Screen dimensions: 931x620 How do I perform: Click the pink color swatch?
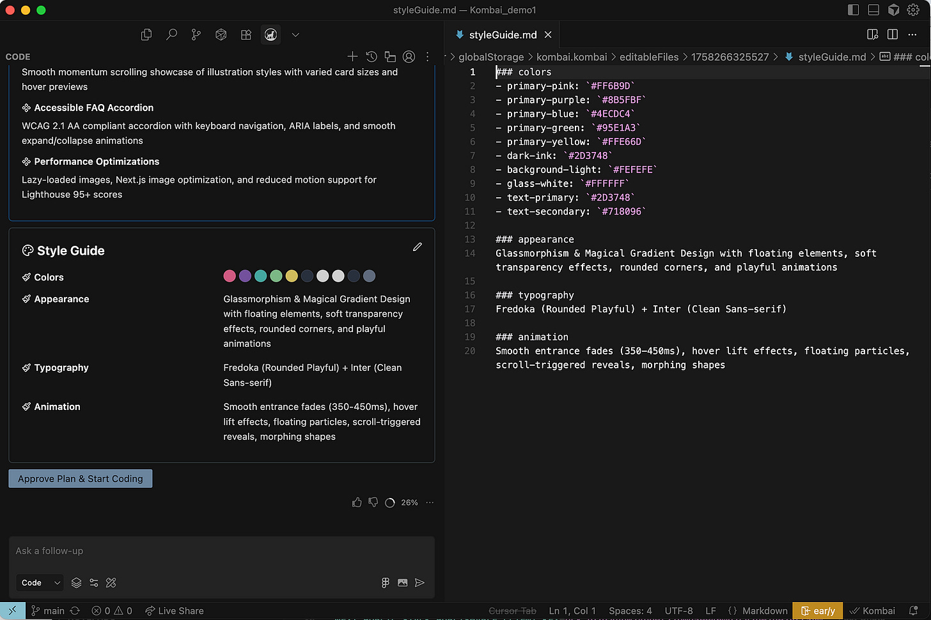tap(230, 276)
